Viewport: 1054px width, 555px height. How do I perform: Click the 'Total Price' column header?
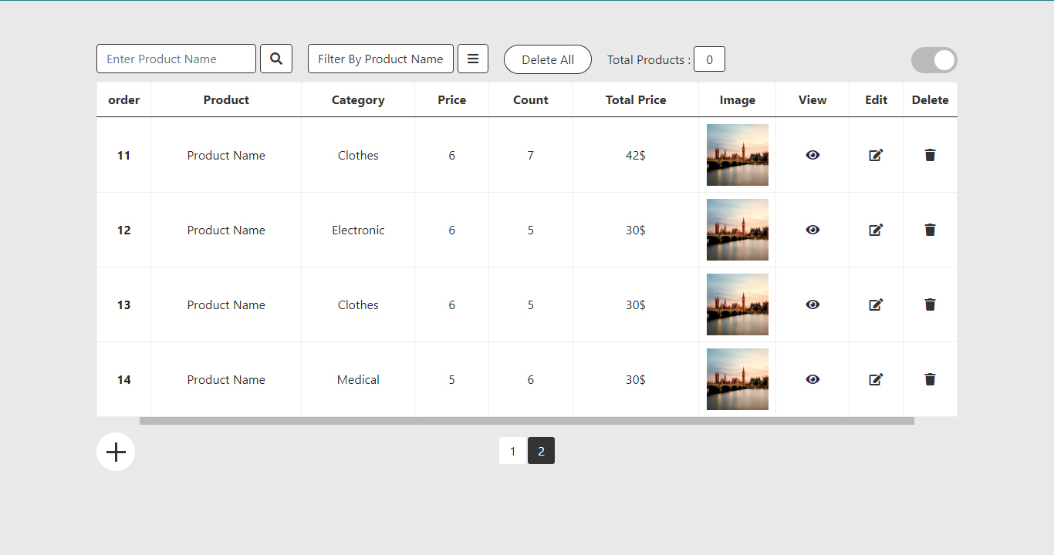click(636, 99)
